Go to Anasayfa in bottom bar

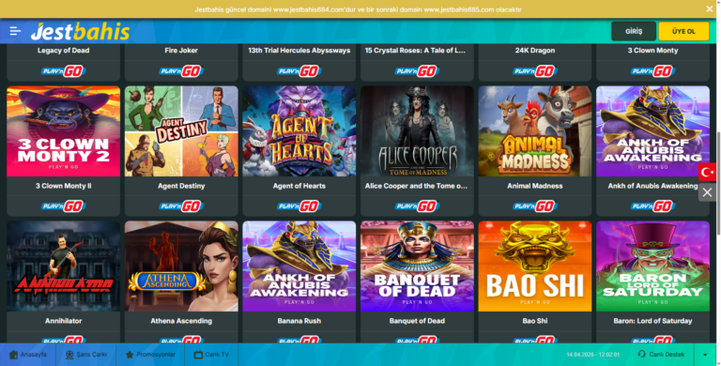pos(28,355)
